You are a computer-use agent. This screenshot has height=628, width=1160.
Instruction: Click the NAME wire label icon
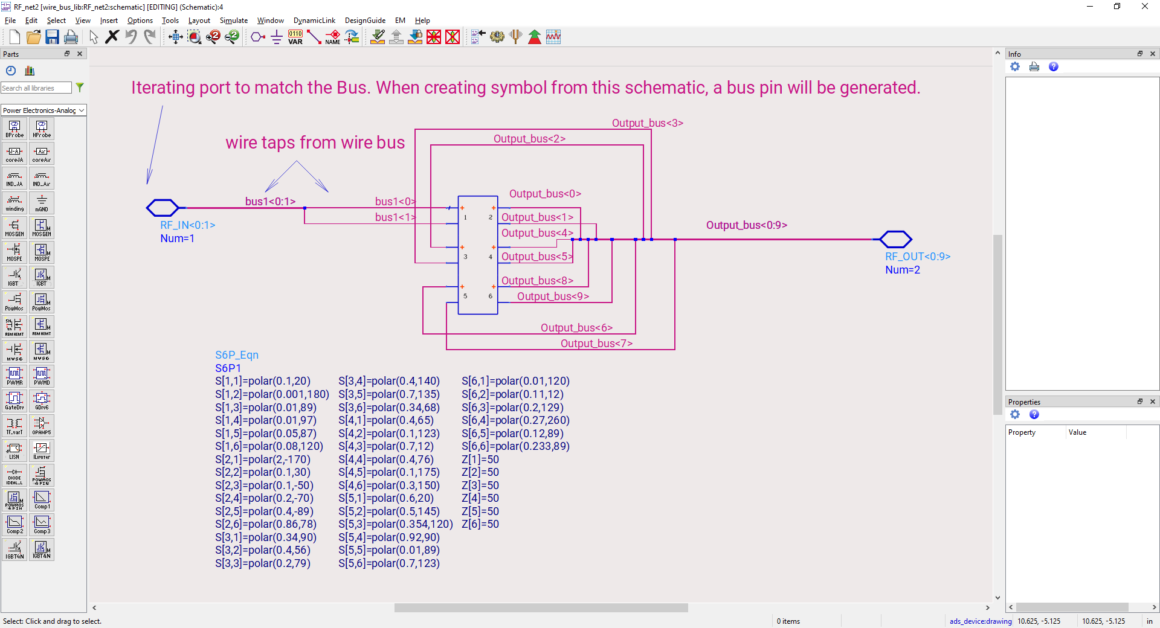(333, 37)
